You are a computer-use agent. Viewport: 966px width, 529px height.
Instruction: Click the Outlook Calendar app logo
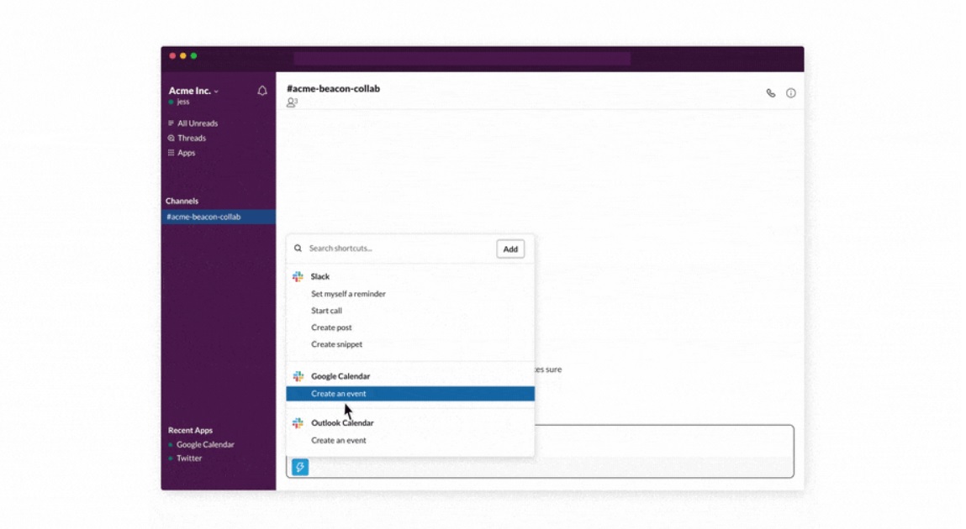298,422
